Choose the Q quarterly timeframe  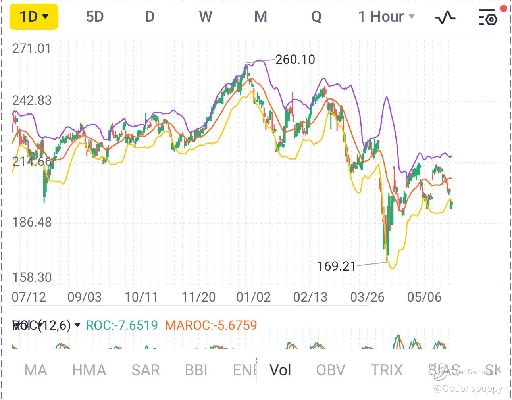[316, 17]
